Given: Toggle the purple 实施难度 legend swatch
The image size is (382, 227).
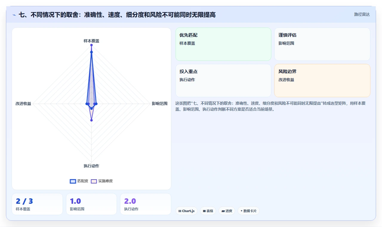Looking at the screenshot, I should [94, 181].
